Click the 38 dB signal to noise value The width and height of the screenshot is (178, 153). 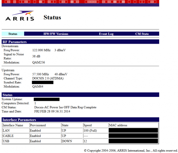(36, 56)
